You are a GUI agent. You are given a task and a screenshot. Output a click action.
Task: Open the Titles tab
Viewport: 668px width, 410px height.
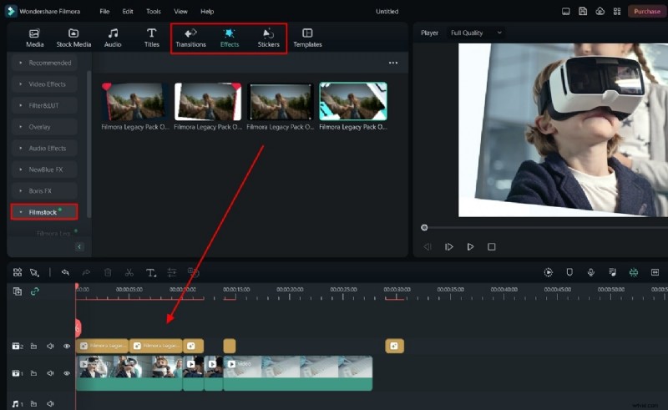tap(151, 38)
